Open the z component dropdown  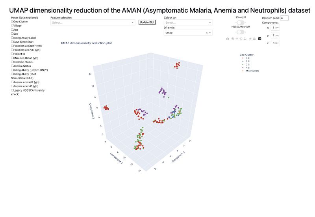pos(278,43)
